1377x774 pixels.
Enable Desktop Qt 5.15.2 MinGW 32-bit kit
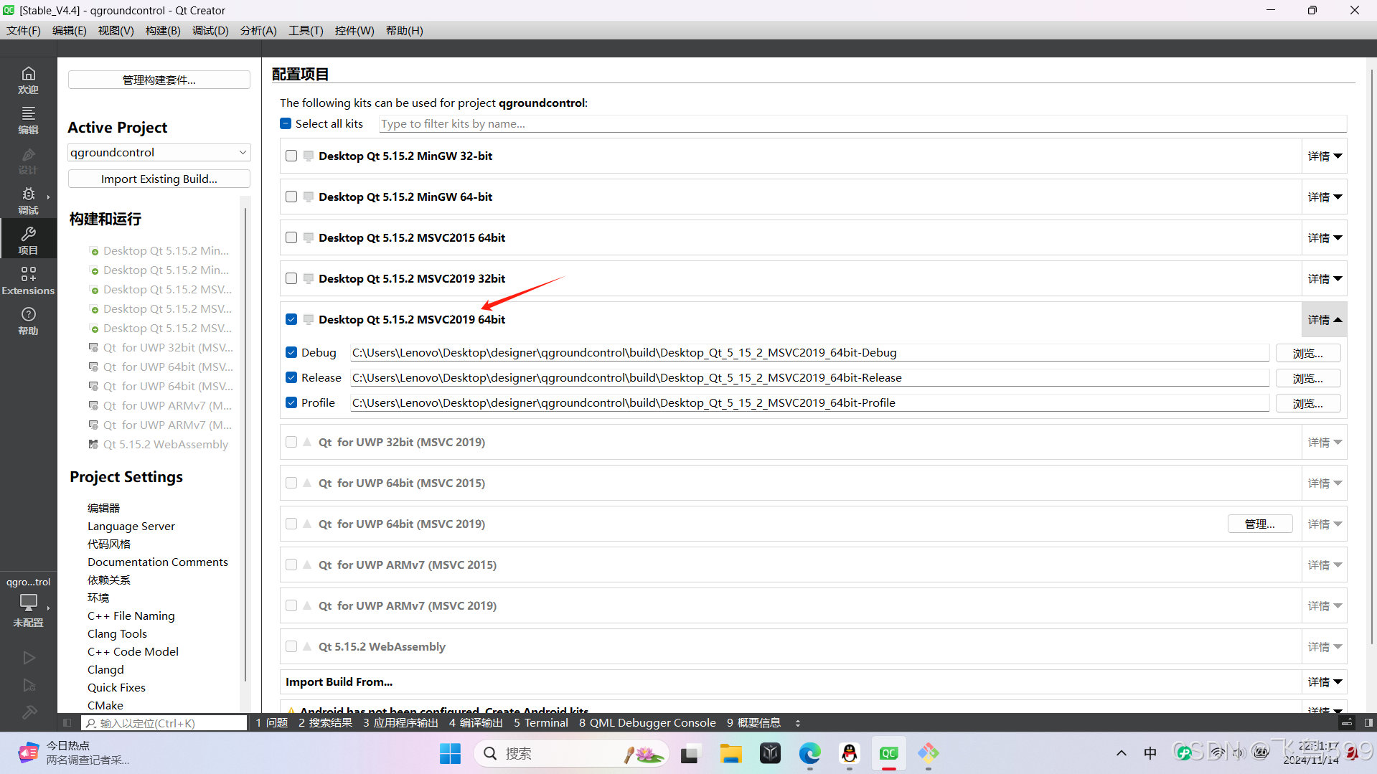(291, 156)
